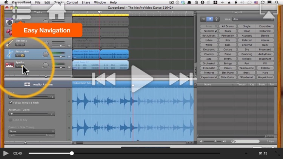Screen dimensions: 283x159
Task: Click the Harpsichord keyword button
Action: [265, 77]
